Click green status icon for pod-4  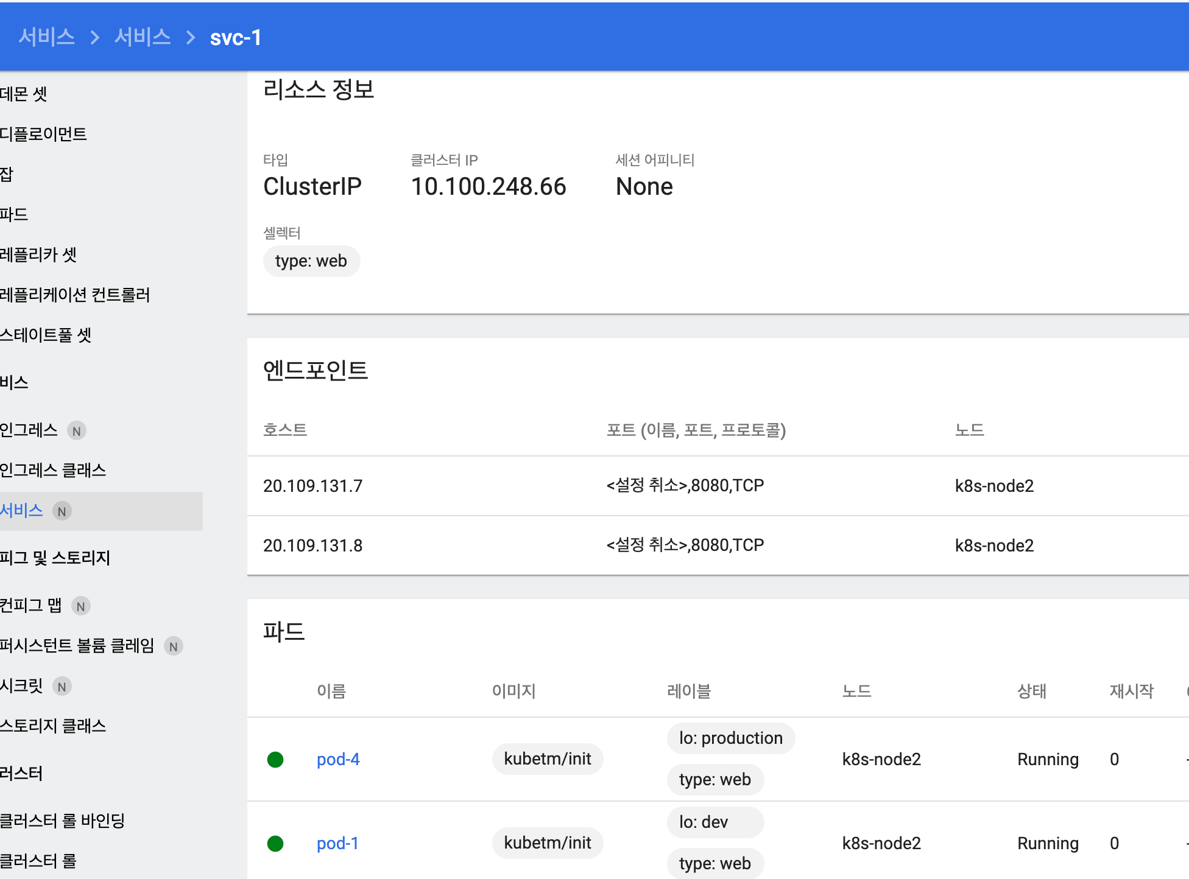coord(275,759)
